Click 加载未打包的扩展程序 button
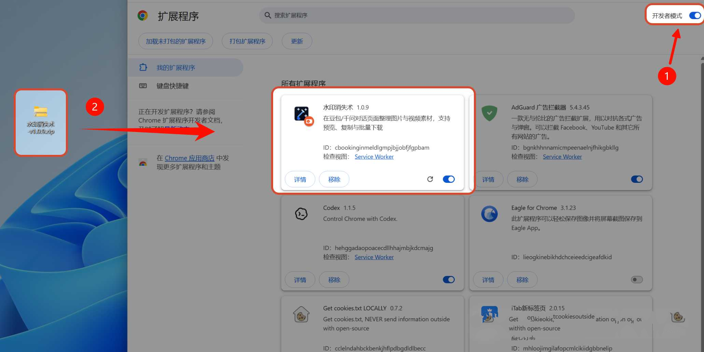The image size is (704, 352). coord(175,41)
